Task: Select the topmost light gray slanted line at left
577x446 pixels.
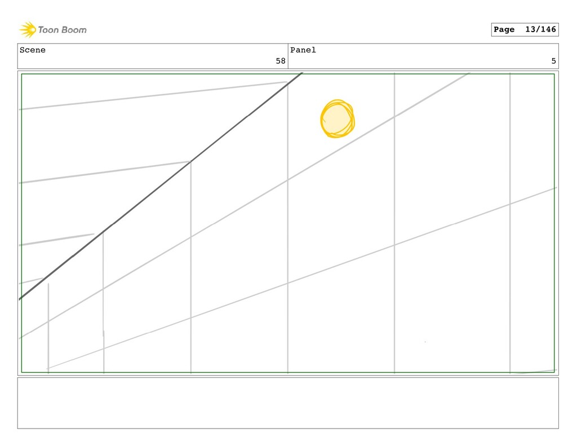Action: [153, 95]
